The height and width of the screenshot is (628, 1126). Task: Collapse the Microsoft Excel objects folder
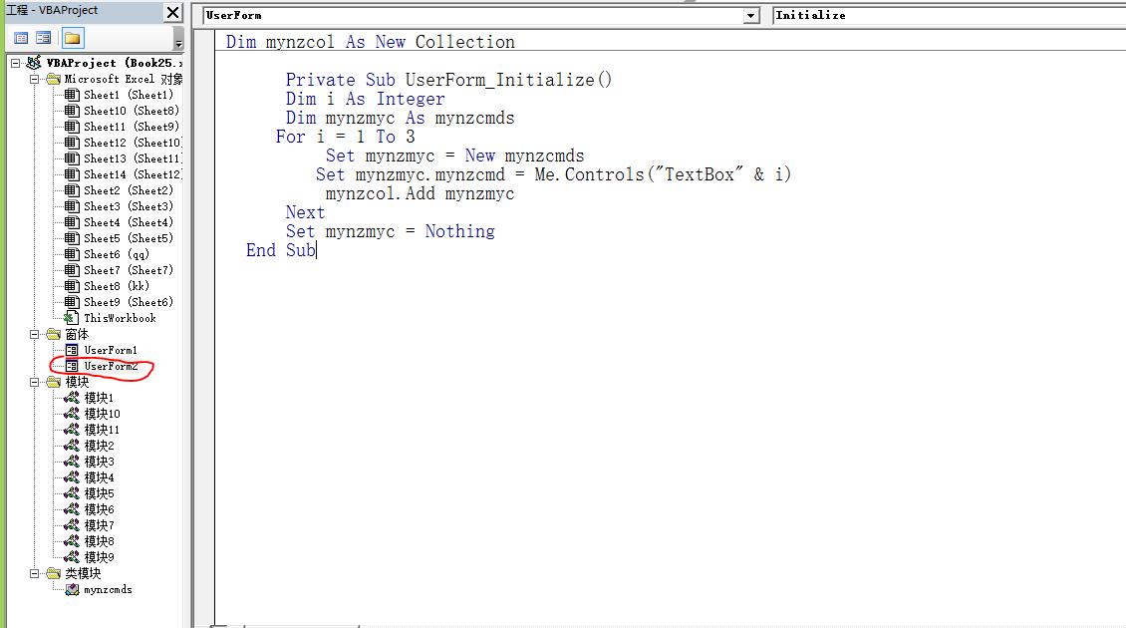[x=34, y=79]
